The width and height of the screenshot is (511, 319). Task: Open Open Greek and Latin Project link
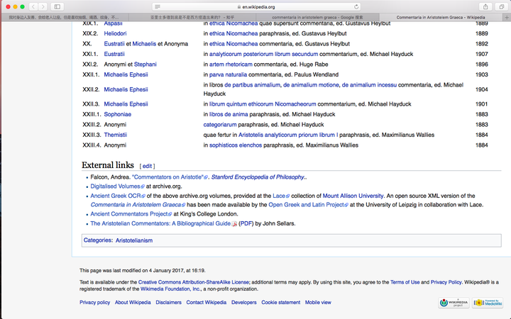pos(308,205)
